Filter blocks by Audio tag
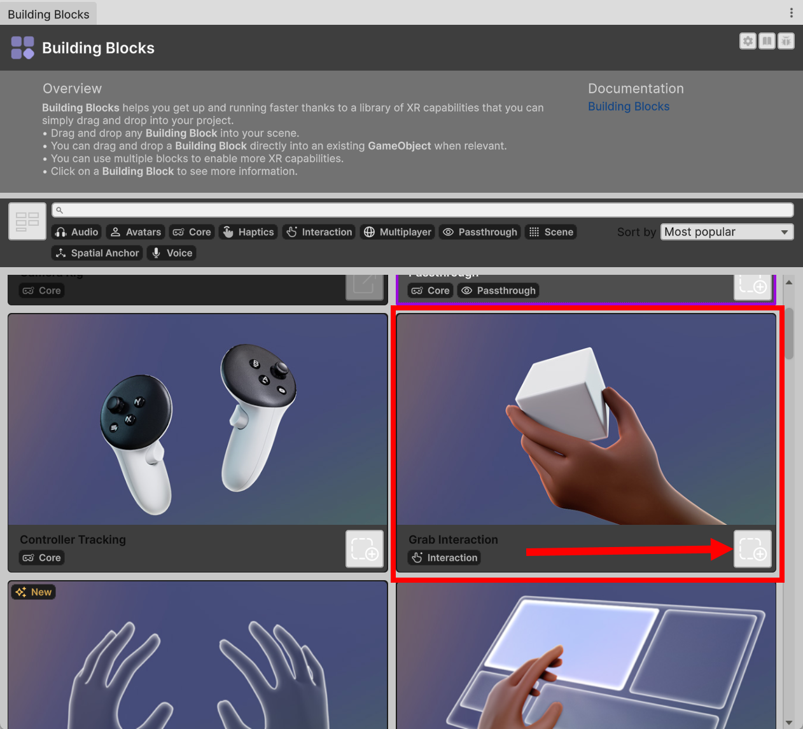803x729 pixels. click(76, 232)
